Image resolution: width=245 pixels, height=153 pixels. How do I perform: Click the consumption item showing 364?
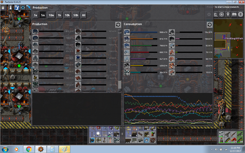(x=127, y=72)
